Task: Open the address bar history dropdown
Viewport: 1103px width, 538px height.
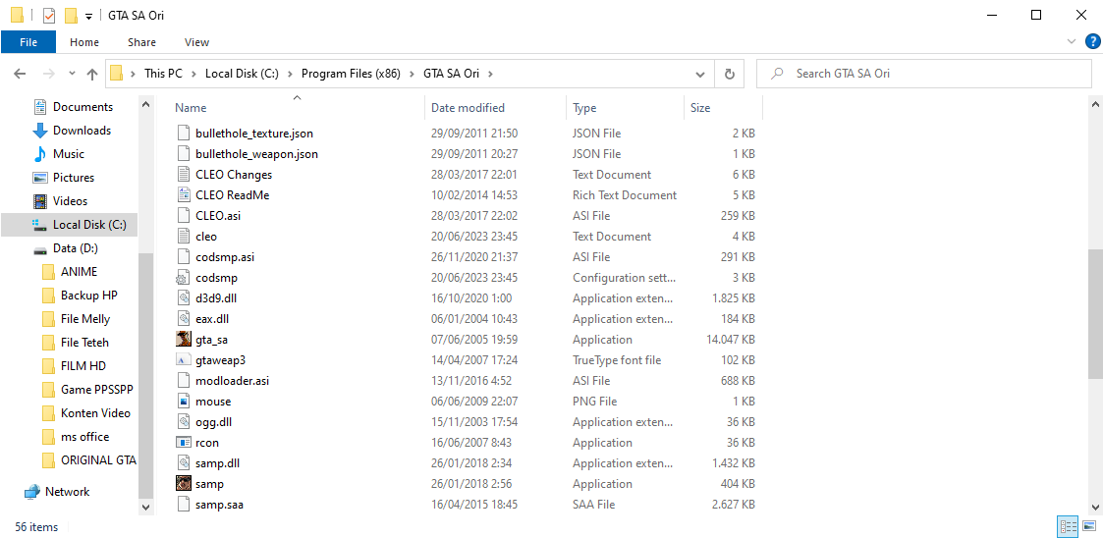Action: 700,73
